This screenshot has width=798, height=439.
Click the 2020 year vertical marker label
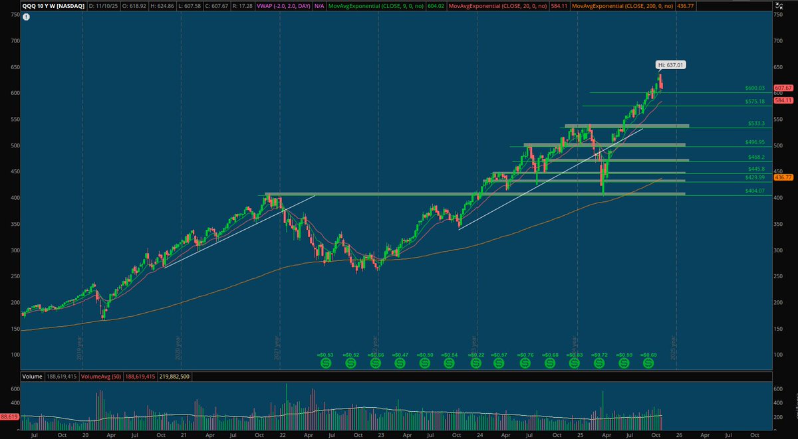(x=179, y=347)
